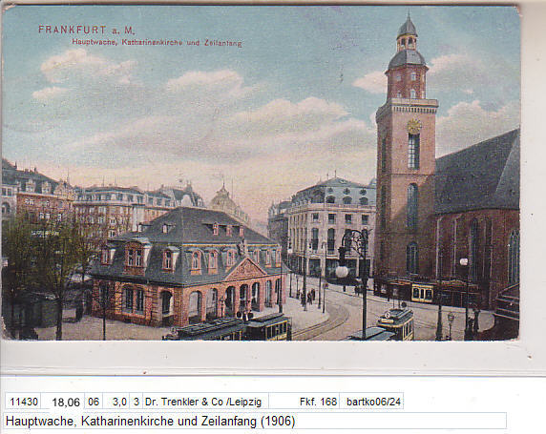Click the golden clock on the church tower
This screenshot has width=546, height=434.
(x=413, y=126)
